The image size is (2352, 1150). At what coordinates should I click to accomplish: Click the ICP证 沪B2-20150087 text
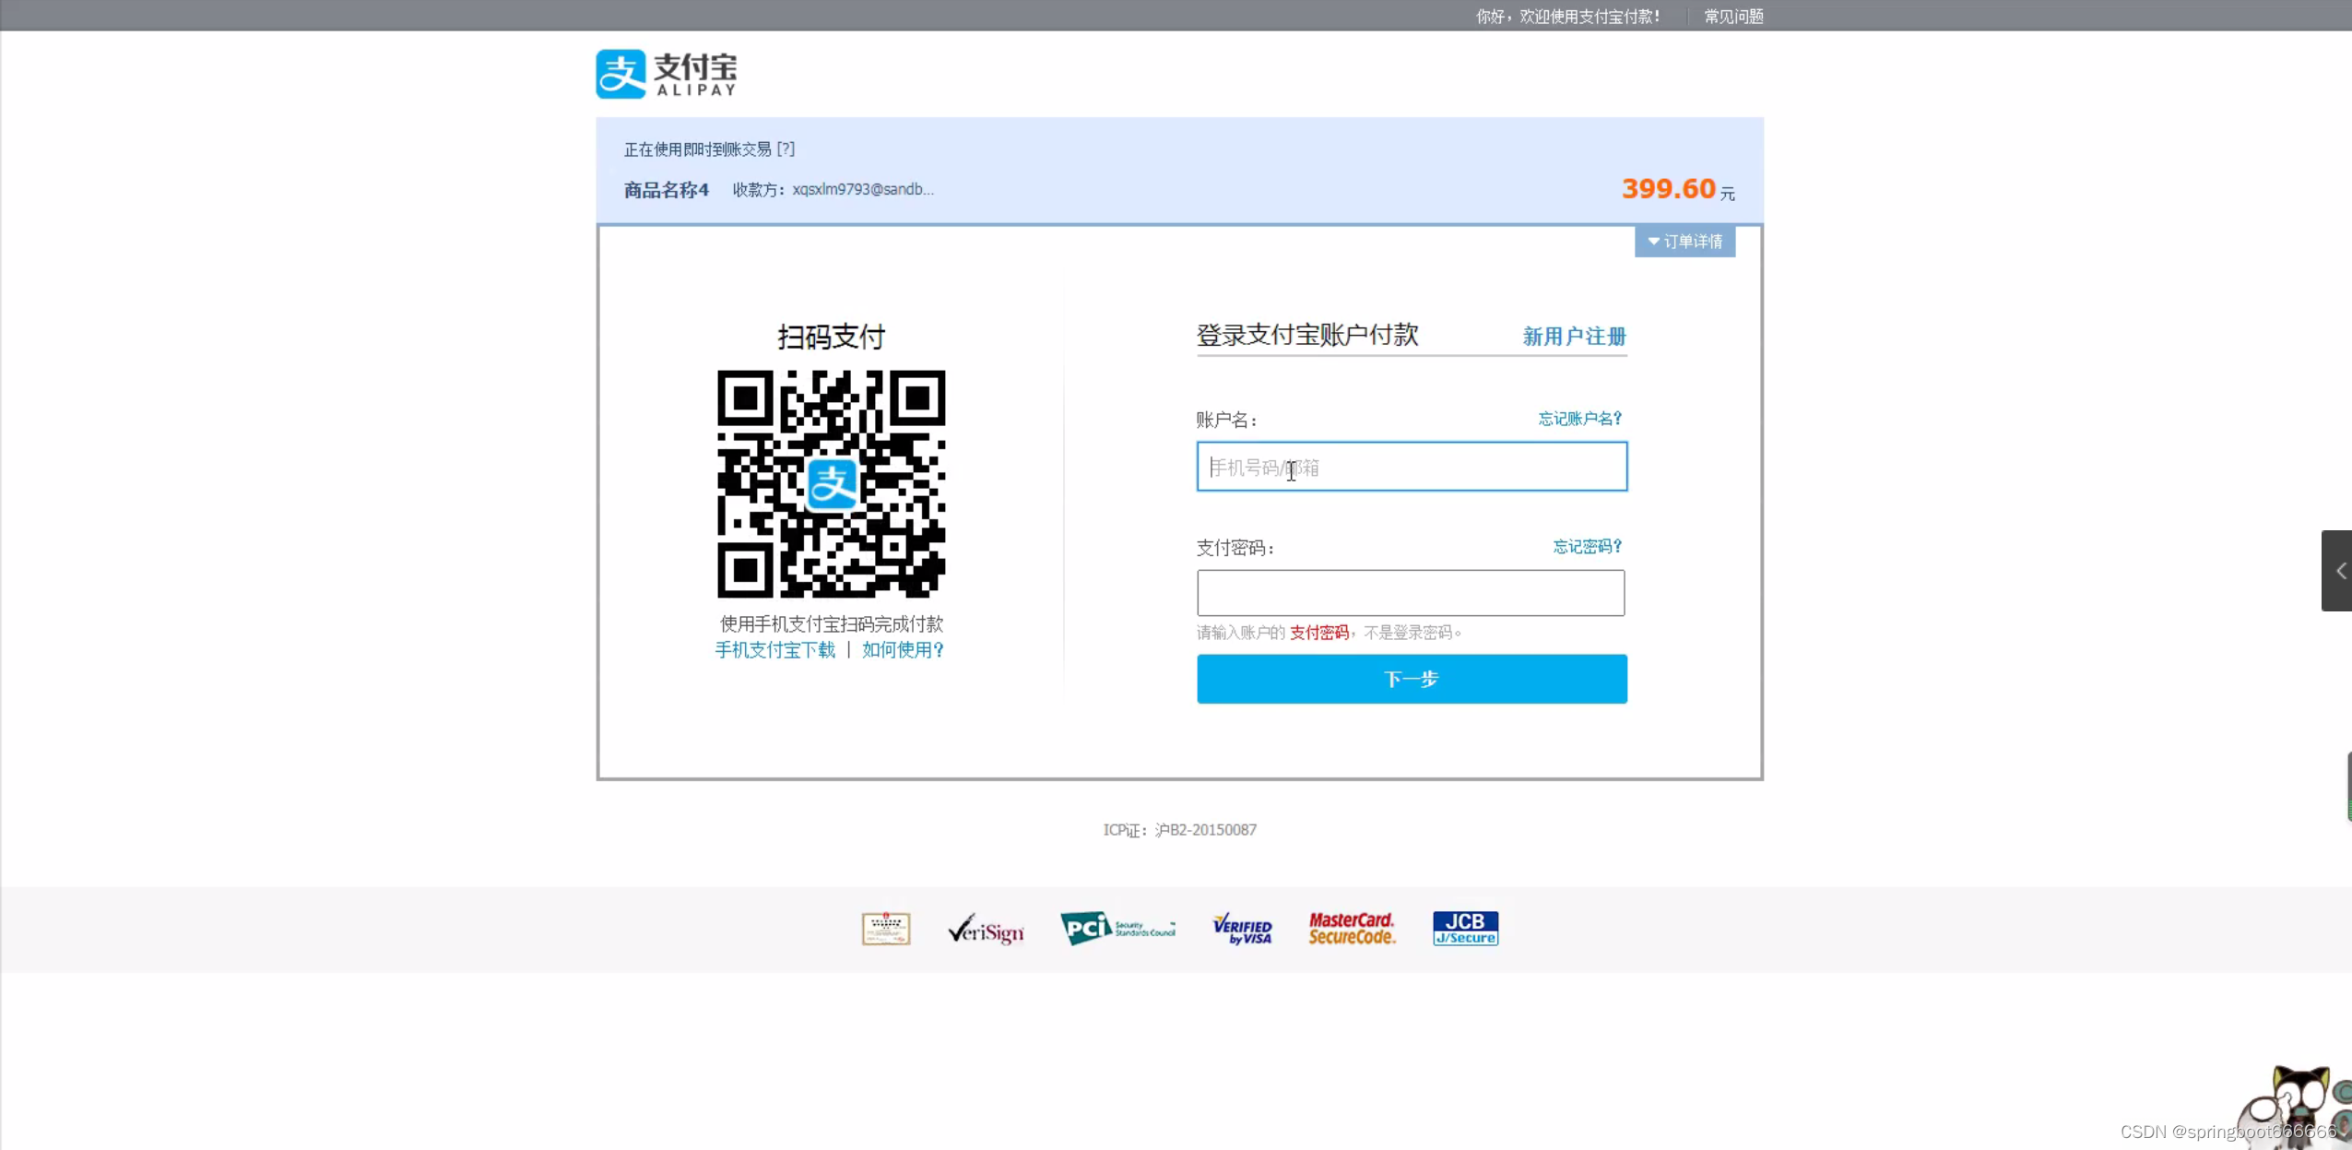tap(1180, 830)
